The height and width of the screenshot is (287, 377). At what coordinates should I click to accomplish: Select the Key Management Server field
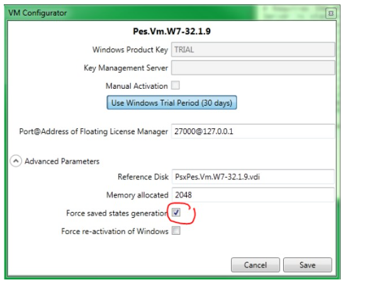pyautogui.click(x=253, y=68)
